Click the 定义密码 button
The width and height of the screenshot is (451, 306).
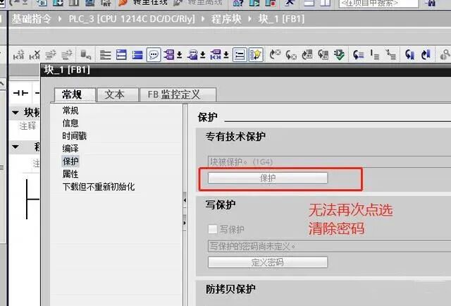[x=268, y=262]
